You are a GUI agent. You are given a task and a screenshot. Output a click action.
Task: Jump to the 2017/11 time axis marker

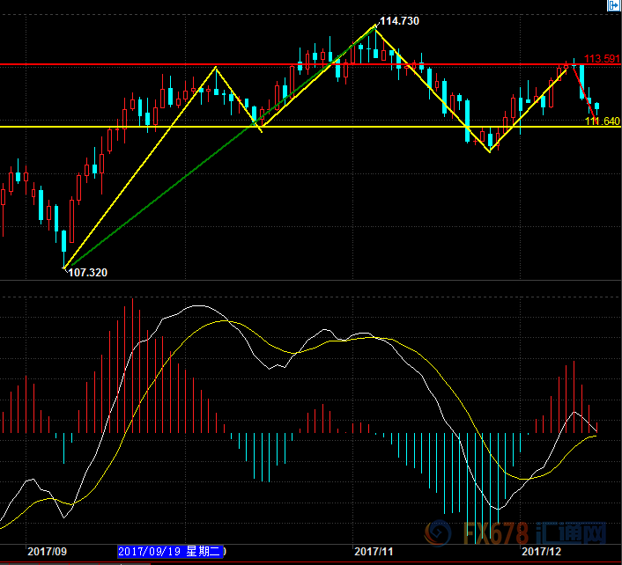[x=374, y=551]
